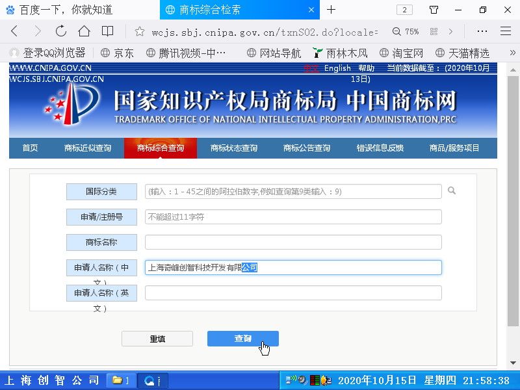Go to the browser home page icon
Viewport: 520px width, 390px height.
84,31
